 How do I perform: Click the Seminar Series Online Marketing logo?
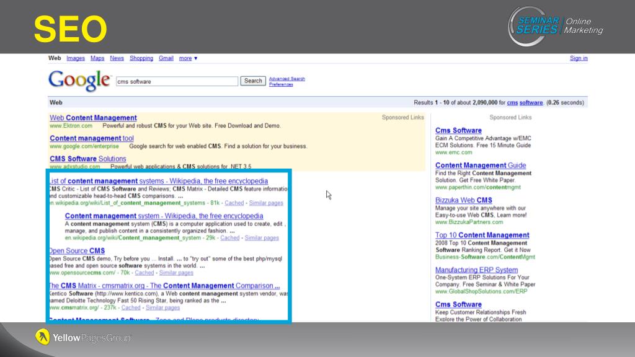tap(555, 26)
